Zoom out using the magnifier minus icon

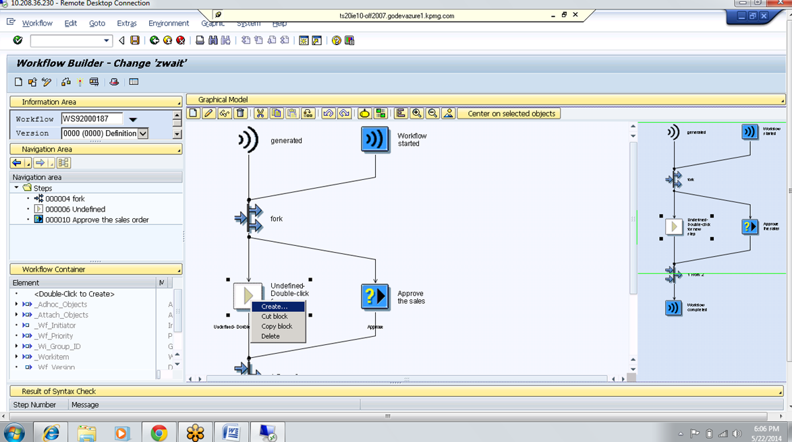click(432, 113)
